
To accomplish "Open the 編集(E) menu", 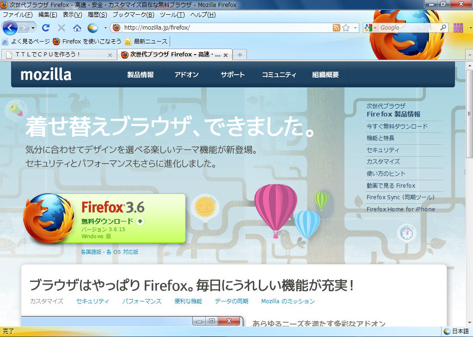I will (48, 15).
